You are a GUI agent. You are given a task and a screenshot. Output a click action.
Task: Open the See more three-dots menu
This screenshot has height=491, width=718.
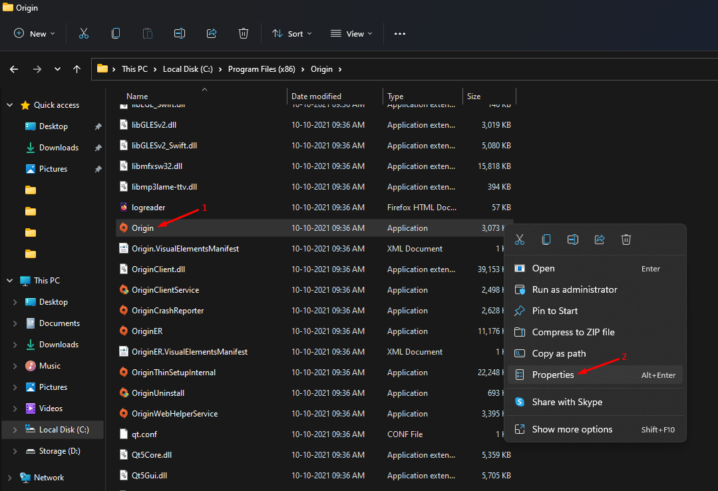tap(400, 33)
